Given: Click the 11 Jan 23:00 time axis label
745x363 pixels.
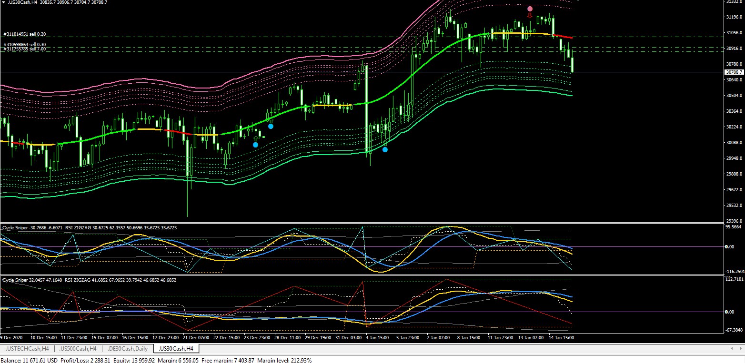Looking at the screenshot, I should coord(500,337).
